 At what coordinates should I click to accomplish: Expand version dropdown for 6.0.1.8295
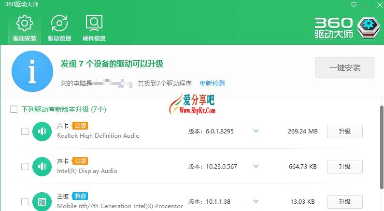tap(256, 131)
